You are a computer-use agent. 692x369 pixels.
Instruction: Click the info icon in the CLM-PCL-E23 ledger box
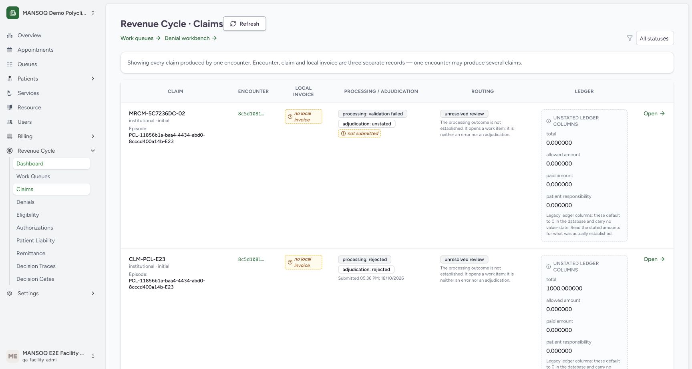coord(549,267)
